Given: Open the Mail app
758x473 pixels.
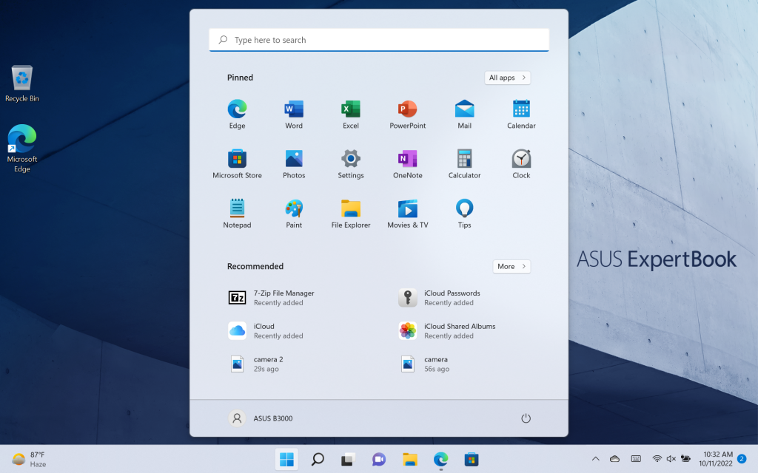Looking at the screenshot, I should (x=464, y=115).
